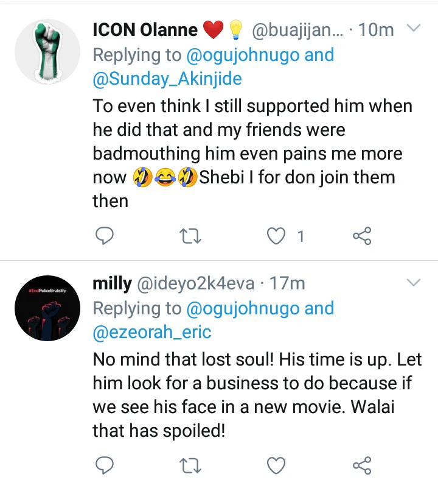438x488 pixels.
Task: Open ICON Olanne display name
Action: click(145, 29)
